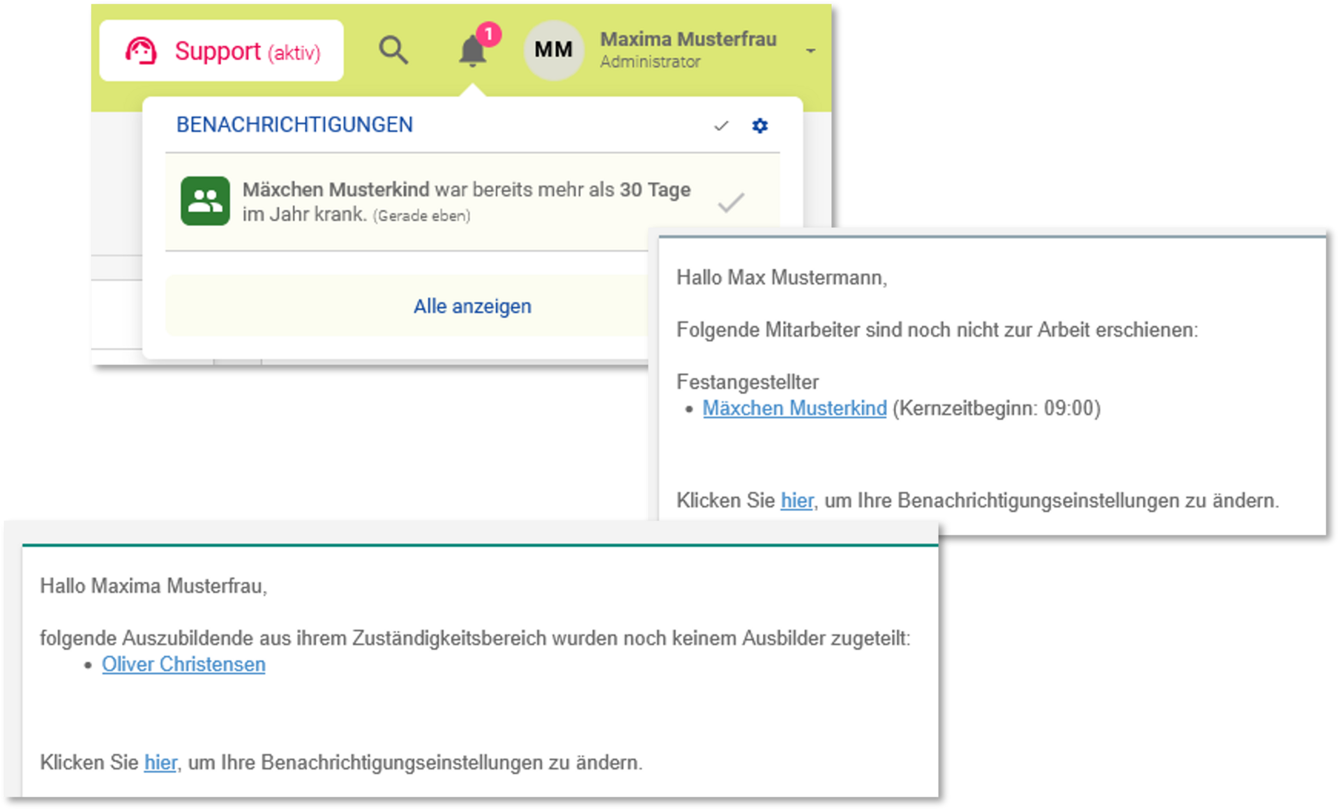Click the green employees icon on the notification
Image resolution: width=1339 pixels, height=810 pixels.
(205, 201)
